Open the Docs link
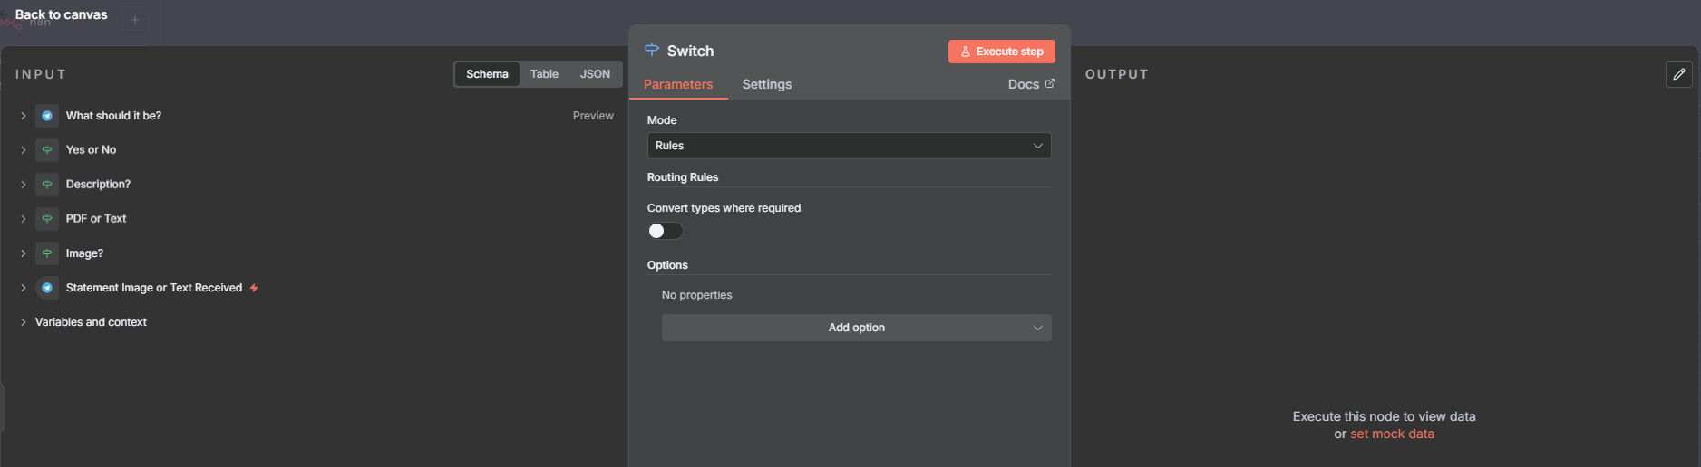This screenshot has height=467, width=1701. 1030,84
